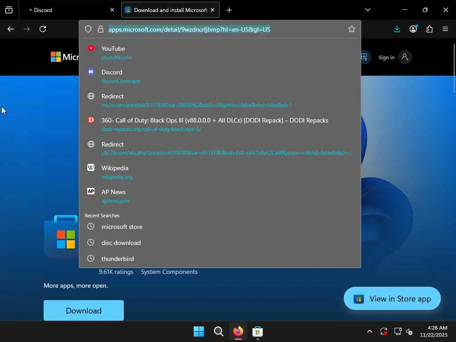Choose the YouTube suggestion
Image resolution: width=456 pixels, height=342 pixels.
click(220, 53)
